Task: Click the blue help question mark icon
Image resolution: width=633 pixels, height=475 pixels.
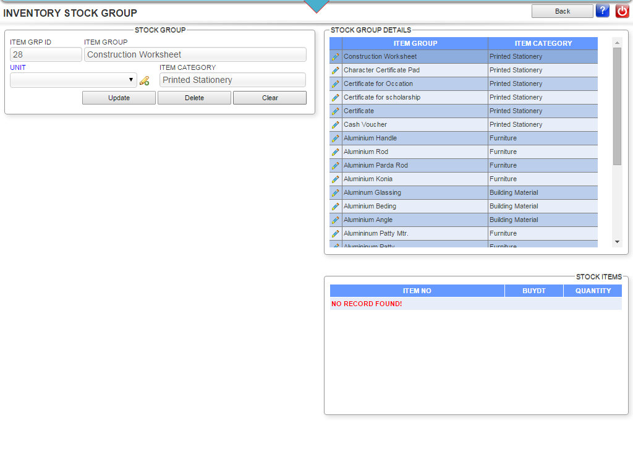Action: [602, 11]
